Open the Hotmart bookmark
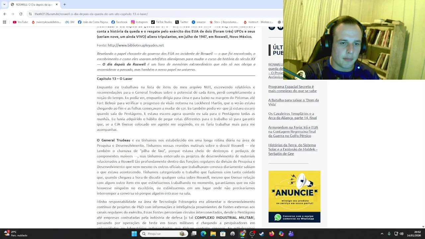425x239 pixels. point(258,22)
